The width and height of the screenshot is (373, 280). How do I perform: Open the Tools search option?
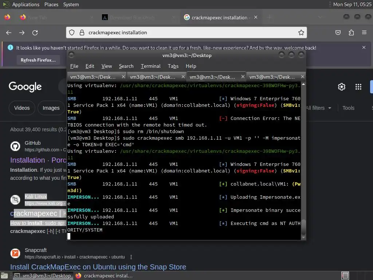click(348, 108)
